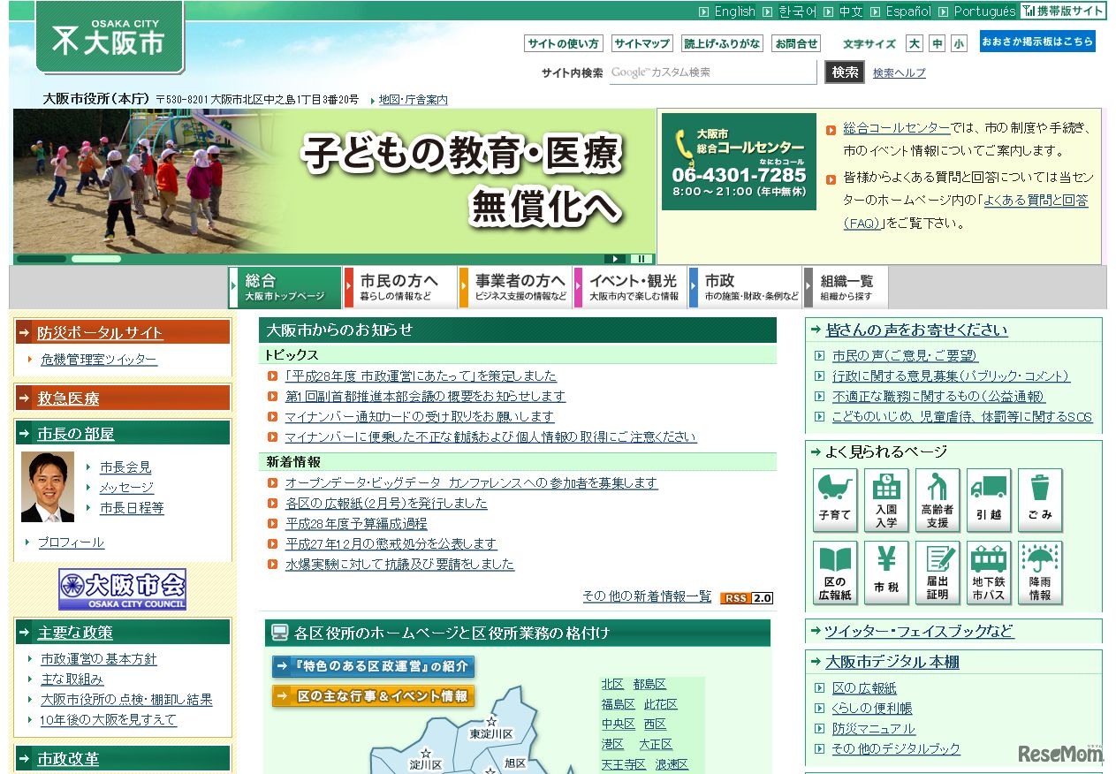Screen dimensions: 1116x774
Task: Open the 救急医療 heading link
Action: click(x=68, y=398)
